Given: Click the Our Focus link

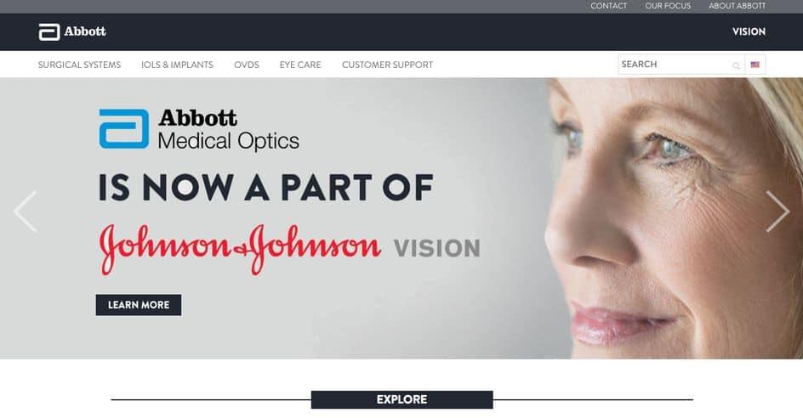Looking at the screenshot, I should pyautogui.click(x=668, y=6).
